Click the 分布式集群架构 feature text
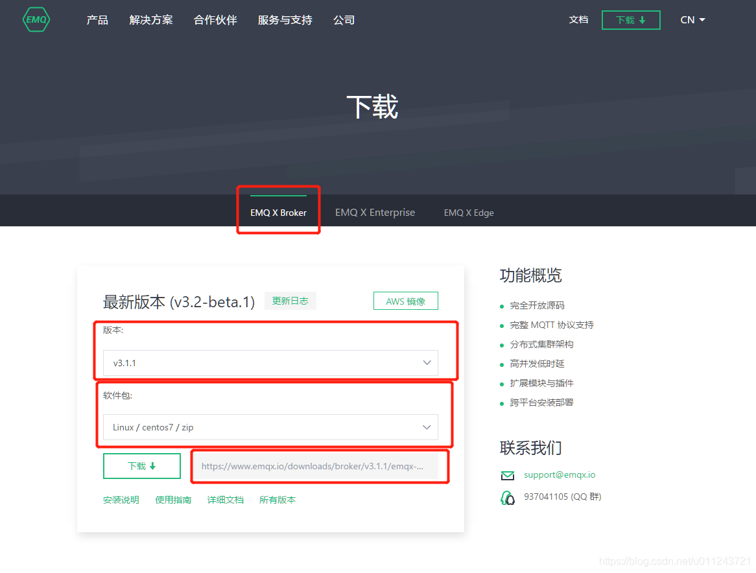756x573 pixels. (541, 344)
